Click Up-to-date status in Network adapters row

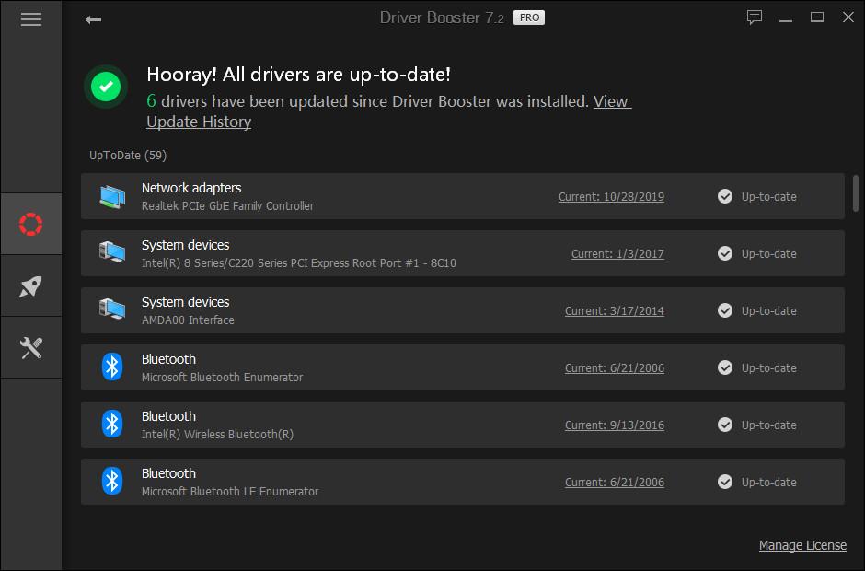(x=768, y=196)
